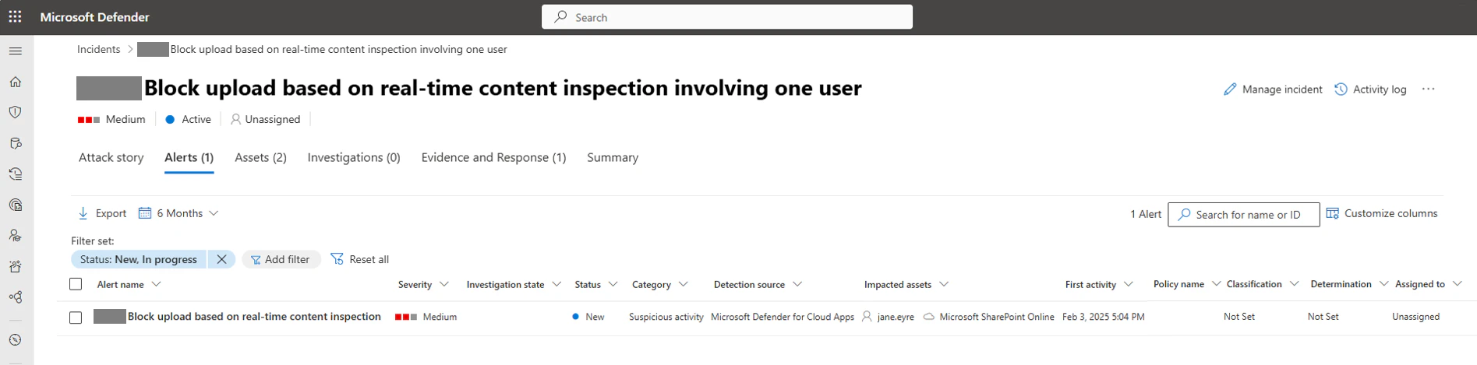Viewport: 1477px width, 365px height.
Task: Open the app launcher grid icon
Action: [x=15, y=16]
